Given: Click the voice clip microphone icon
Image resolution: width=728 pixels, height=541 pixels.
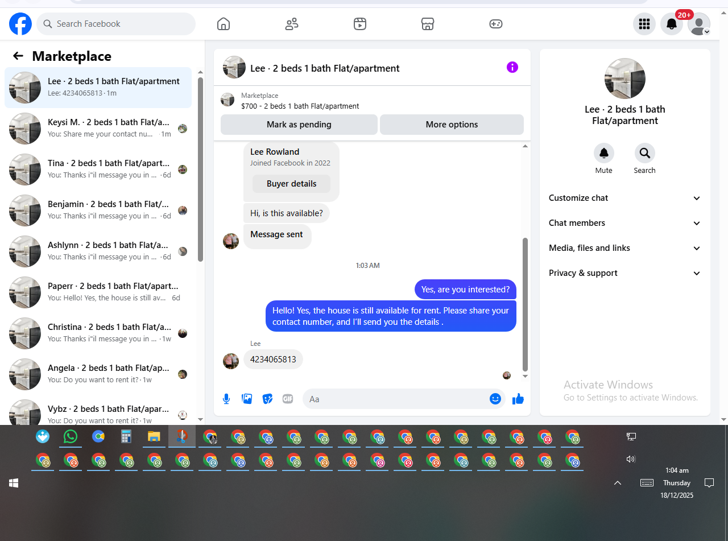Looking at the screenshot, I should coord(226,399).
